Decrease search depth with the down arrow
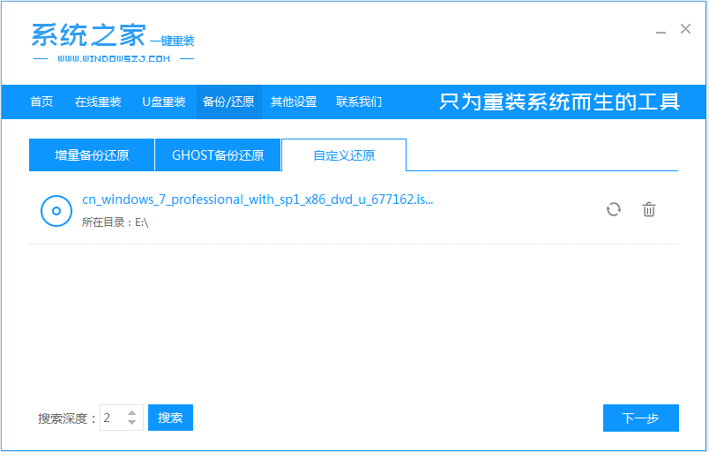Viewport: 709px width, 452px height. (x=132, y=423)
